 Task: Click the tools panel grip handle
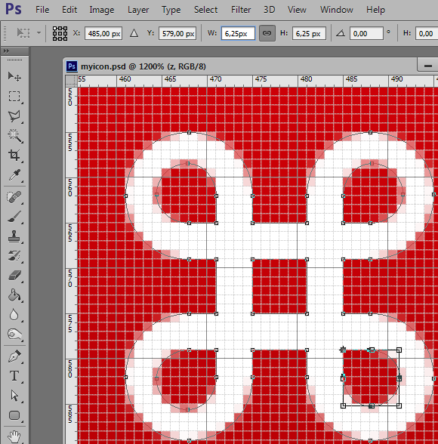tap(14, 60)
